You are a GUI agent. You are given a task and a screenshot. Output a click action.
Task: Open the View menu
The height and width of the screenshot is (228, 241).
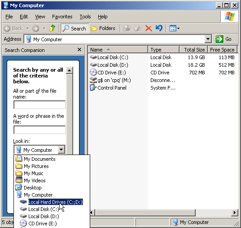(40, 17)
